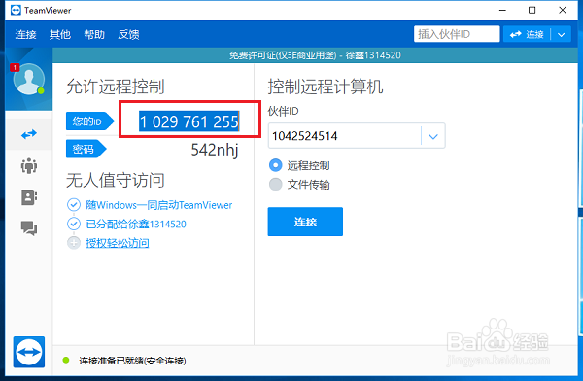The width and height of the screenshot is (583, 381).
Task: Click the TeamViewer title bar app icon
Action: click(16, 10)
